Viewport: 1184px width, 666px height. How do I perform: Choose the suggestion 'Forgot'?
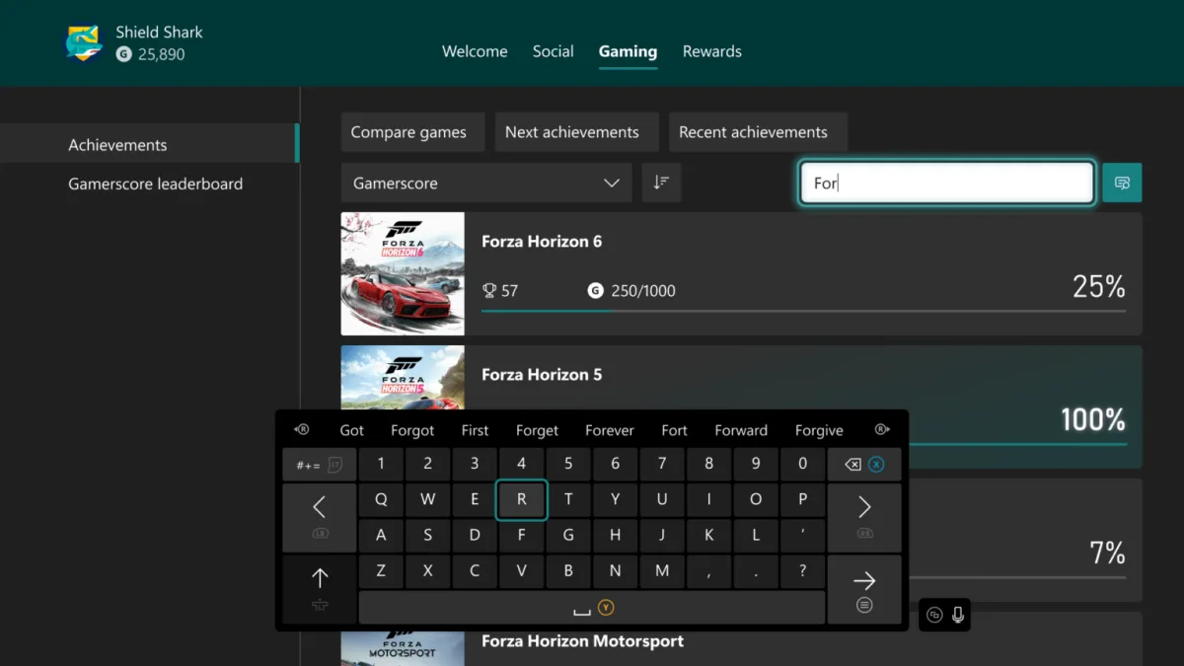(x=412, y=430)
